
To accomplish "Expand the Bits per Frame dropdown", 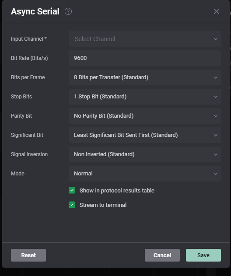I will [x=145, y=77].
